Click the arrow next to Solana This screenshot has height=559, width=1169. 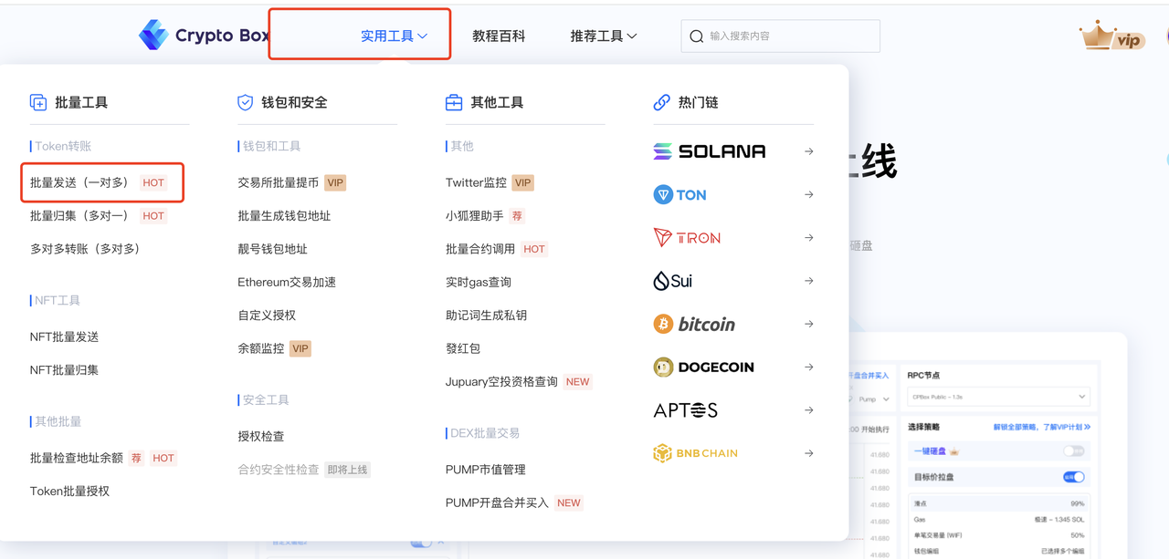pyautogui.click(x=809, y=151)
